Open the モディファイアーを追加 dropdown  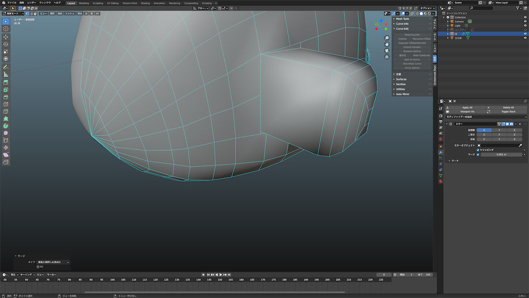486,117
